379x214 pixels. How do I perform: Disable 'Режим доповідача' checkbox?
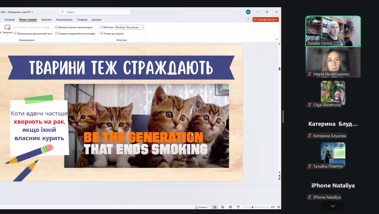tap(102, 33)
